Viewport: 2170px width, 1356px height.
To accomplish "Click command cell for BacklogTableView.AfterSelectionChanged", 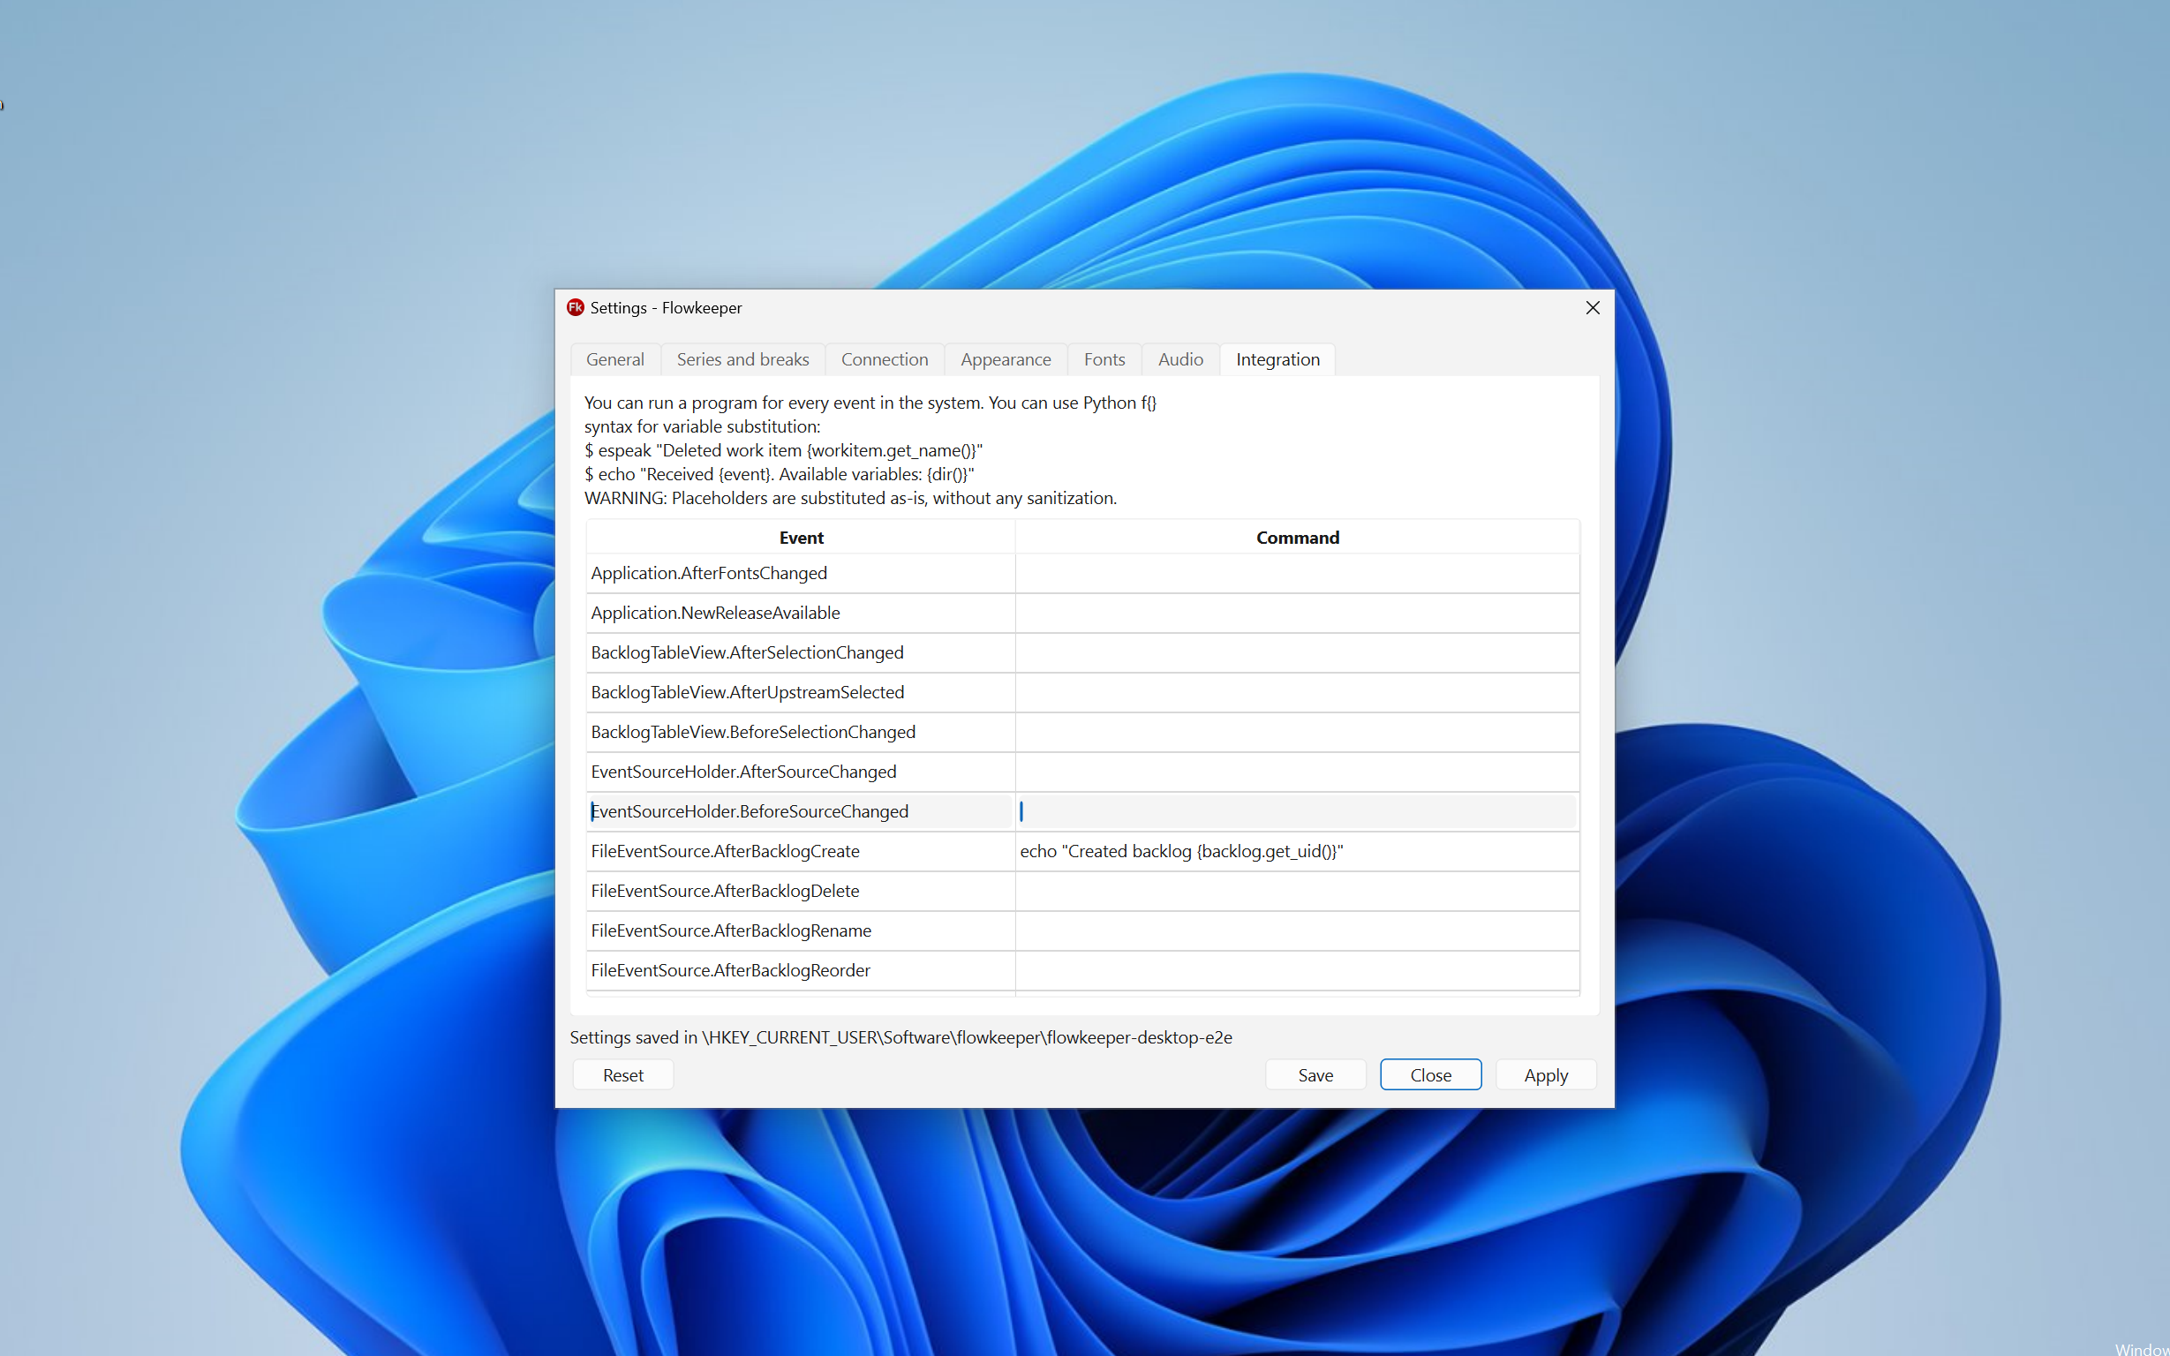I will 1298,653.
